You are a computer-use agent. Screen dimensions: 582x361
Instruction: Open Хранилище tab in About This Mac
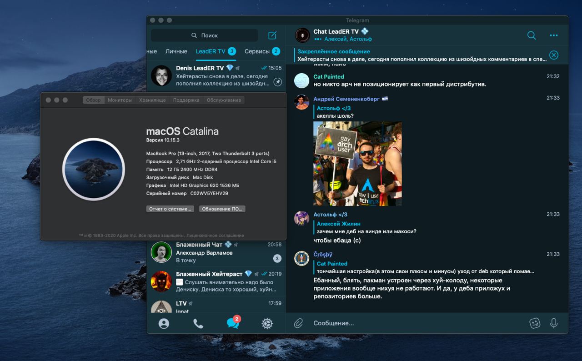(x=152, y=100)
